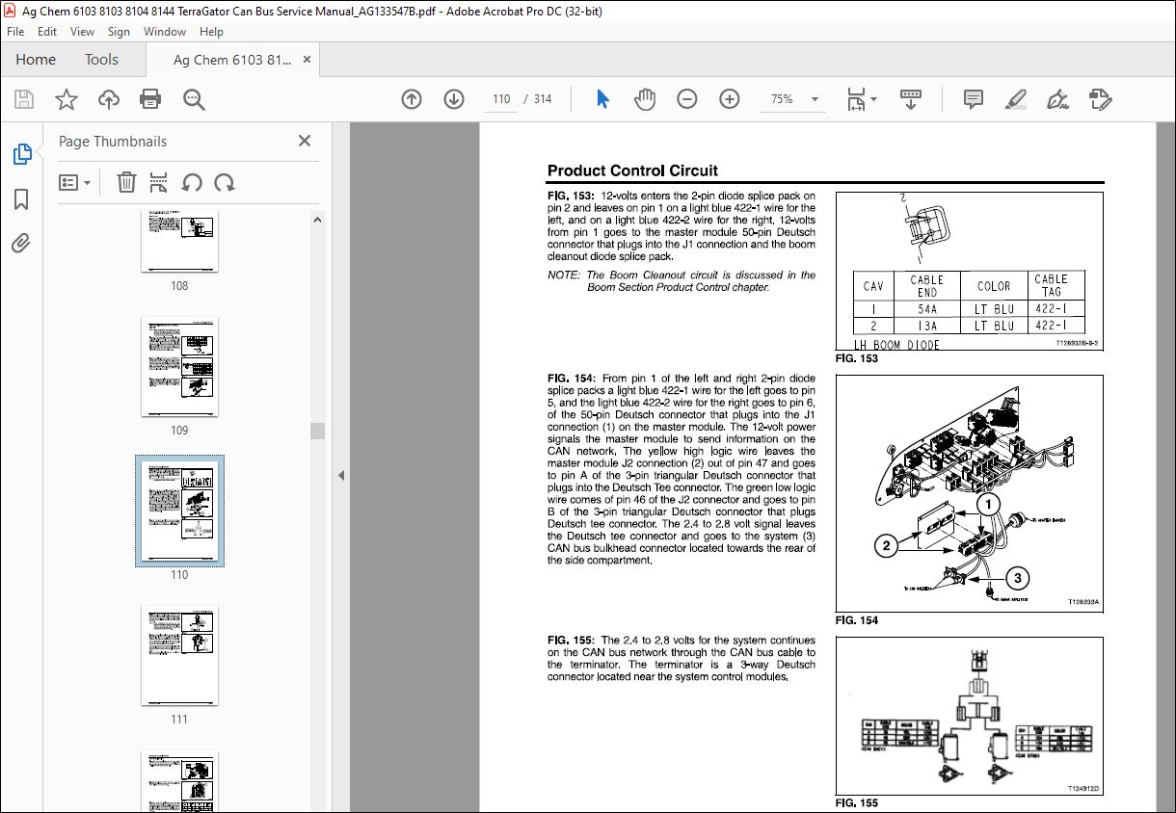The height and width of the screenshot is (813, 1176).
Task: Show the Bookmarks panel
Action: (x=21, y=199)
